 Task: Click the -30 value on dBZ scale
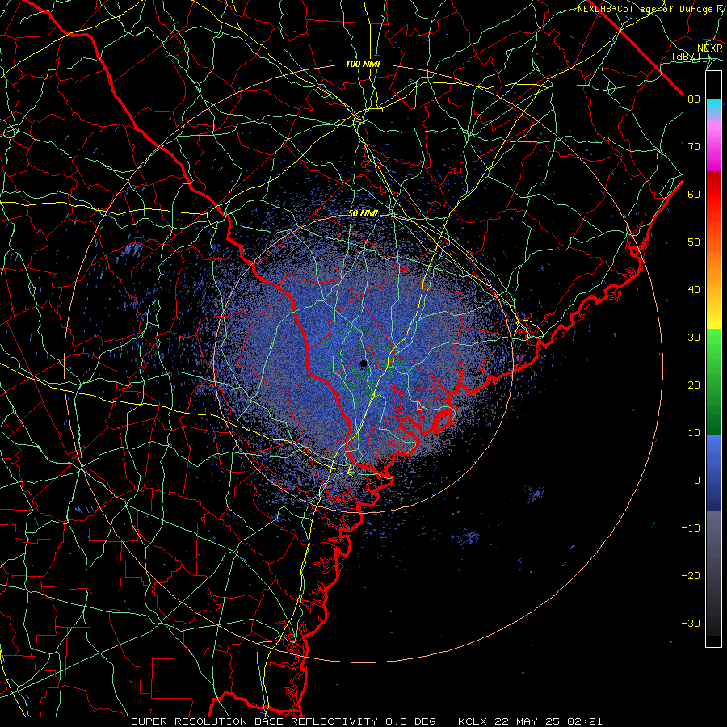pos(691,623)
